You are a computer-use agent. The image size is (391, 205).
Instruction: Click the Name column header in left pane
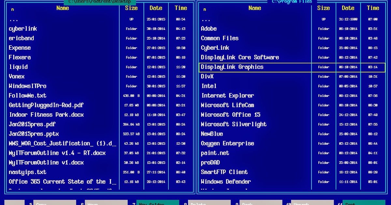point(63,8)
